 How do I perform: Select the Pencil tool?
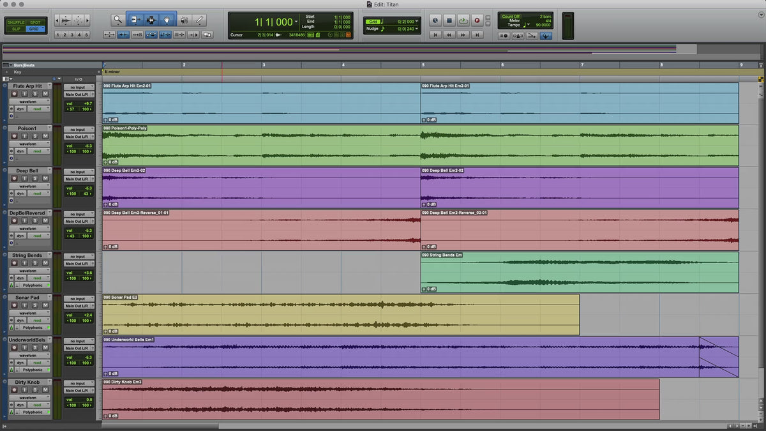200,20
